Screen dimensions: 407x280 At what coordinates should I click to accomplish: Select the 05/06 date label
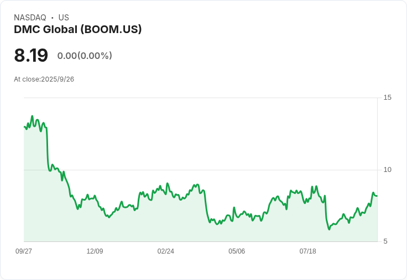237,251
